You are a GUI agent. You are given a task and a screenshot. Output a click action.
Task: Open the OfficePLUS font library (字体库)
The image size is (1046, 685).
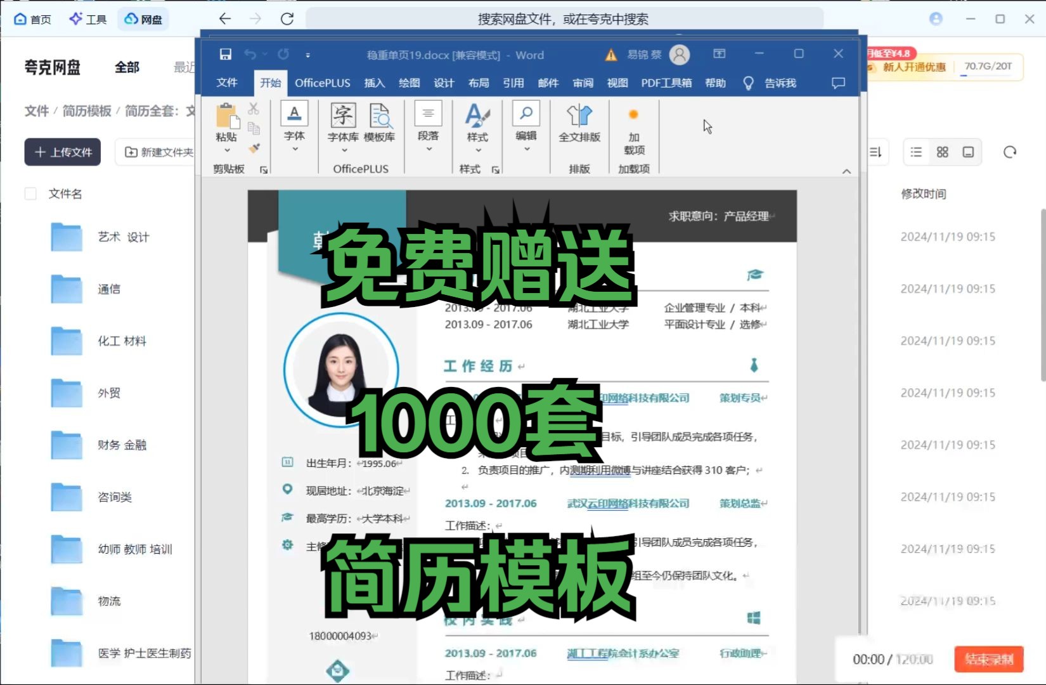(343, 127)
